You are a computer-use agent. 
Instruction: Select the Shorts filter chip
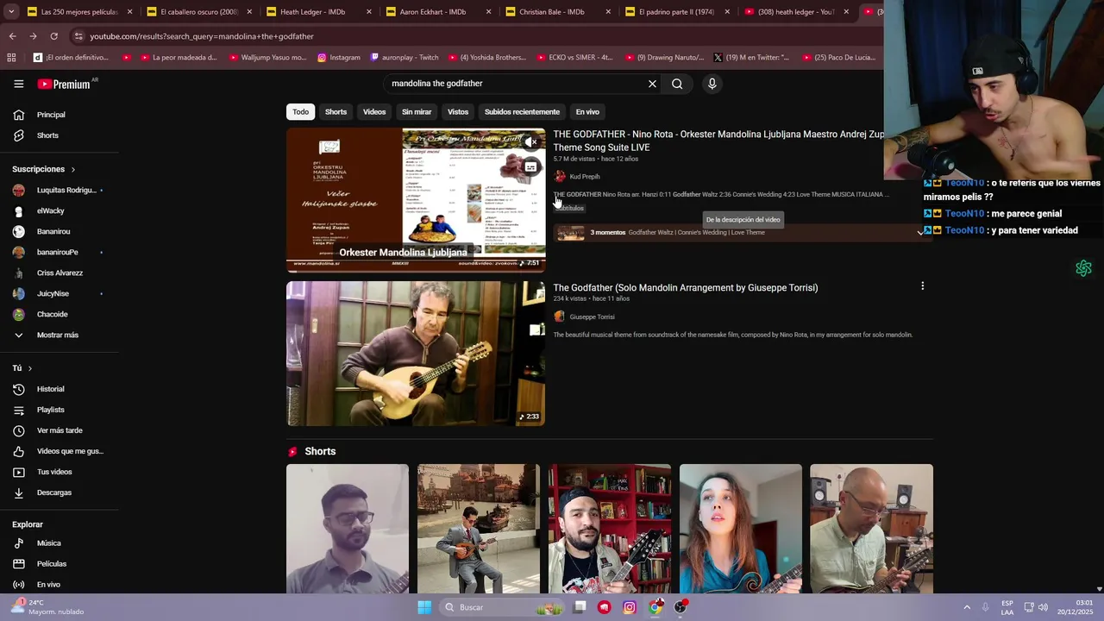pyautogui.click(x=336, y=112)
